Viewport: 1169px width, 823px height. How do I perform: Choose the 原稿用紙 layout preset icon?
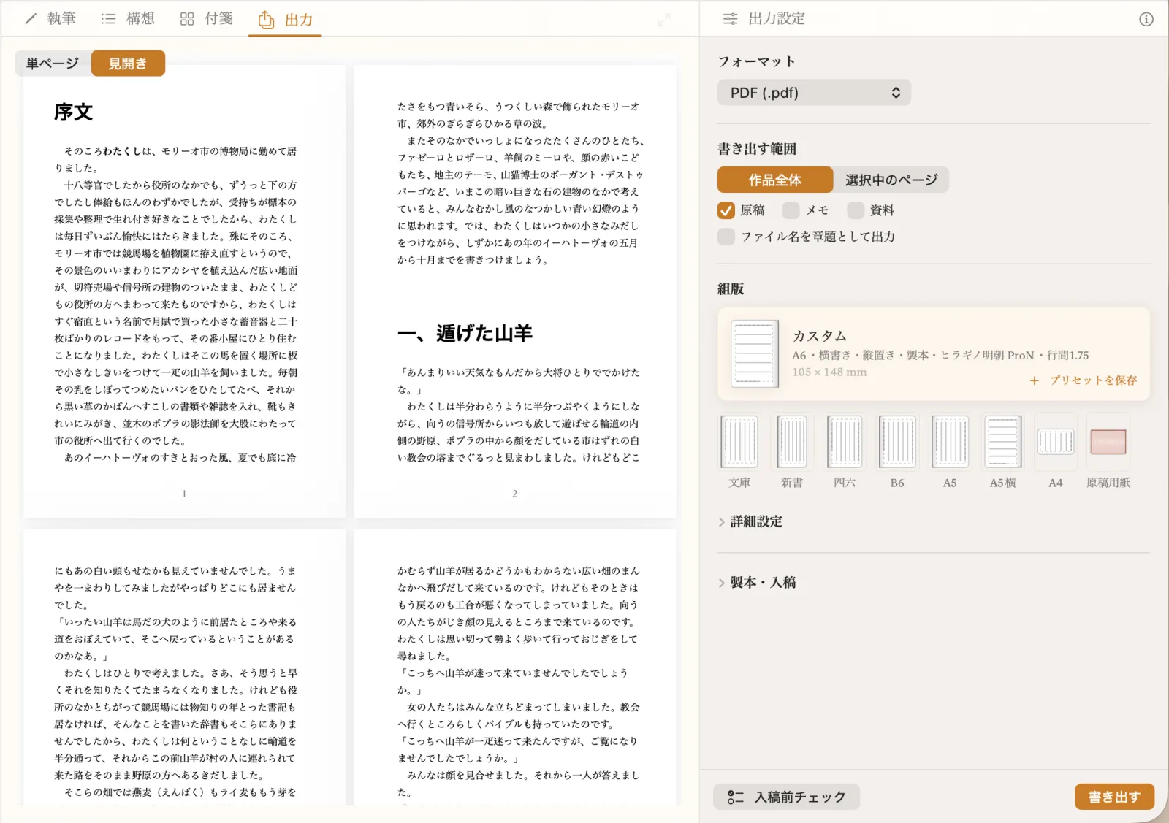1108,442
